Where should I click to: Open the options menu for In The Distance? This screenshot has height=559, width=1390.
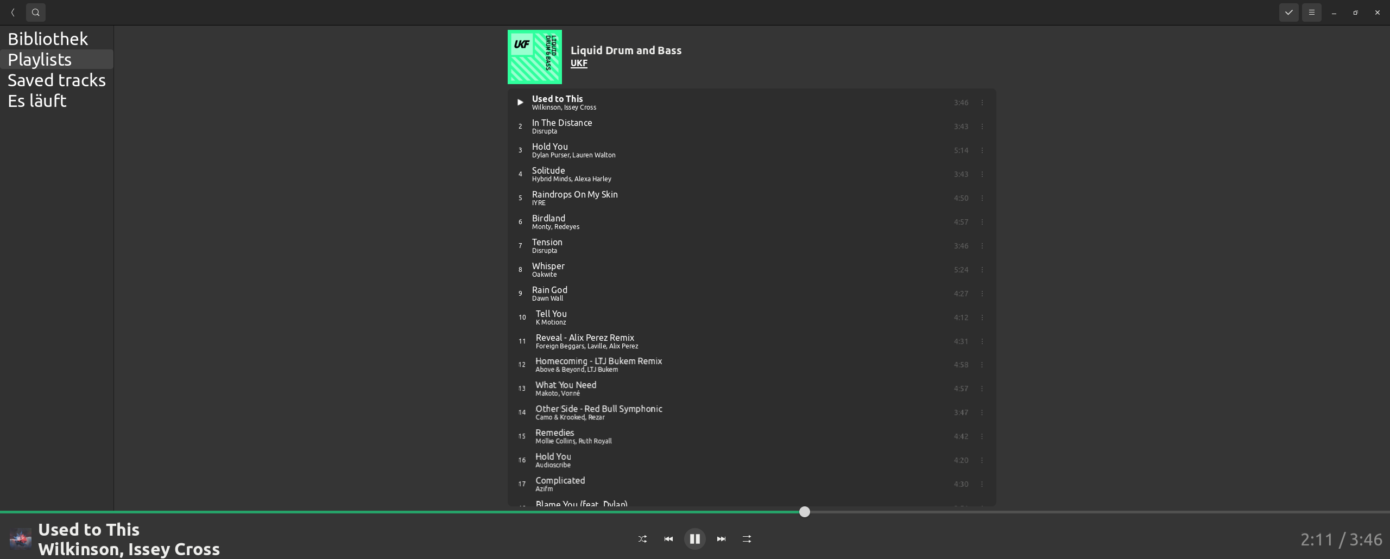tap(982, 126)
